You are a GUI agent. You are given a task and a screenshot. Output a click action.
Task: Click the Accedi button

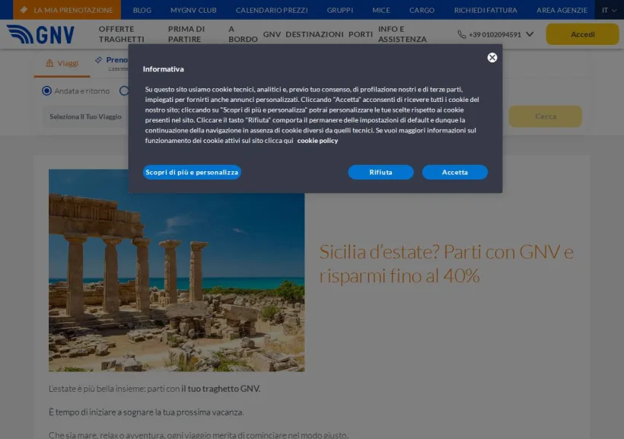(x=582, y=34)
